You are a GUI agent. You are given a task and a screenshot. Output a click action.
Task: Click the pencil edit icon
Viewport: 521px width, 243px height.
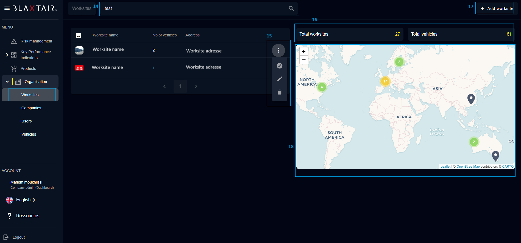point(279,79)
